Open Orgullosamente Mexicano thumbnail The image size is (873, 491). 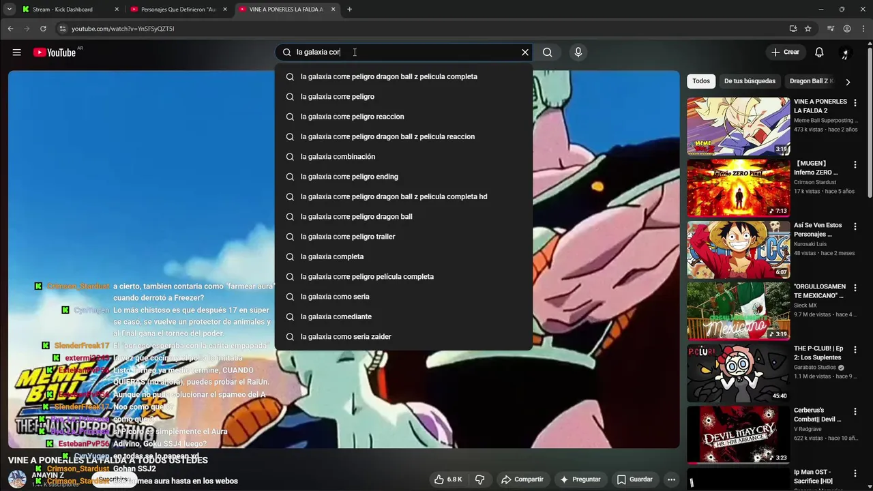738,312
